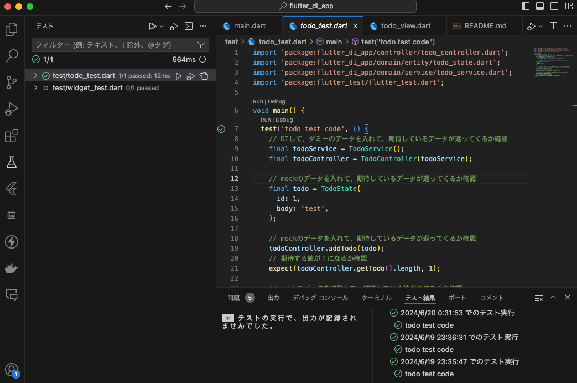Image resolution: width=577 pixels, height=383 pixels.
Task: Toggle the panel maximized with the chevron
Action: (x=553, y=297)
